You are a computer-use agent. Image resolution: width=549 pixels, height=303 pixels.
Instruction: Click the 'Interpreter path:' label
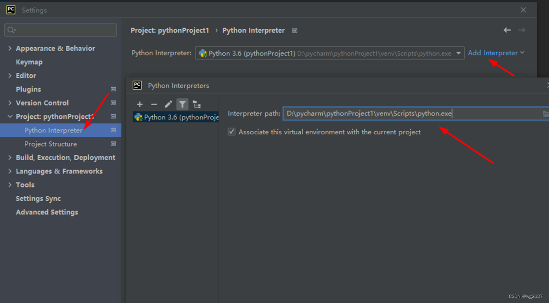(254, 114)
